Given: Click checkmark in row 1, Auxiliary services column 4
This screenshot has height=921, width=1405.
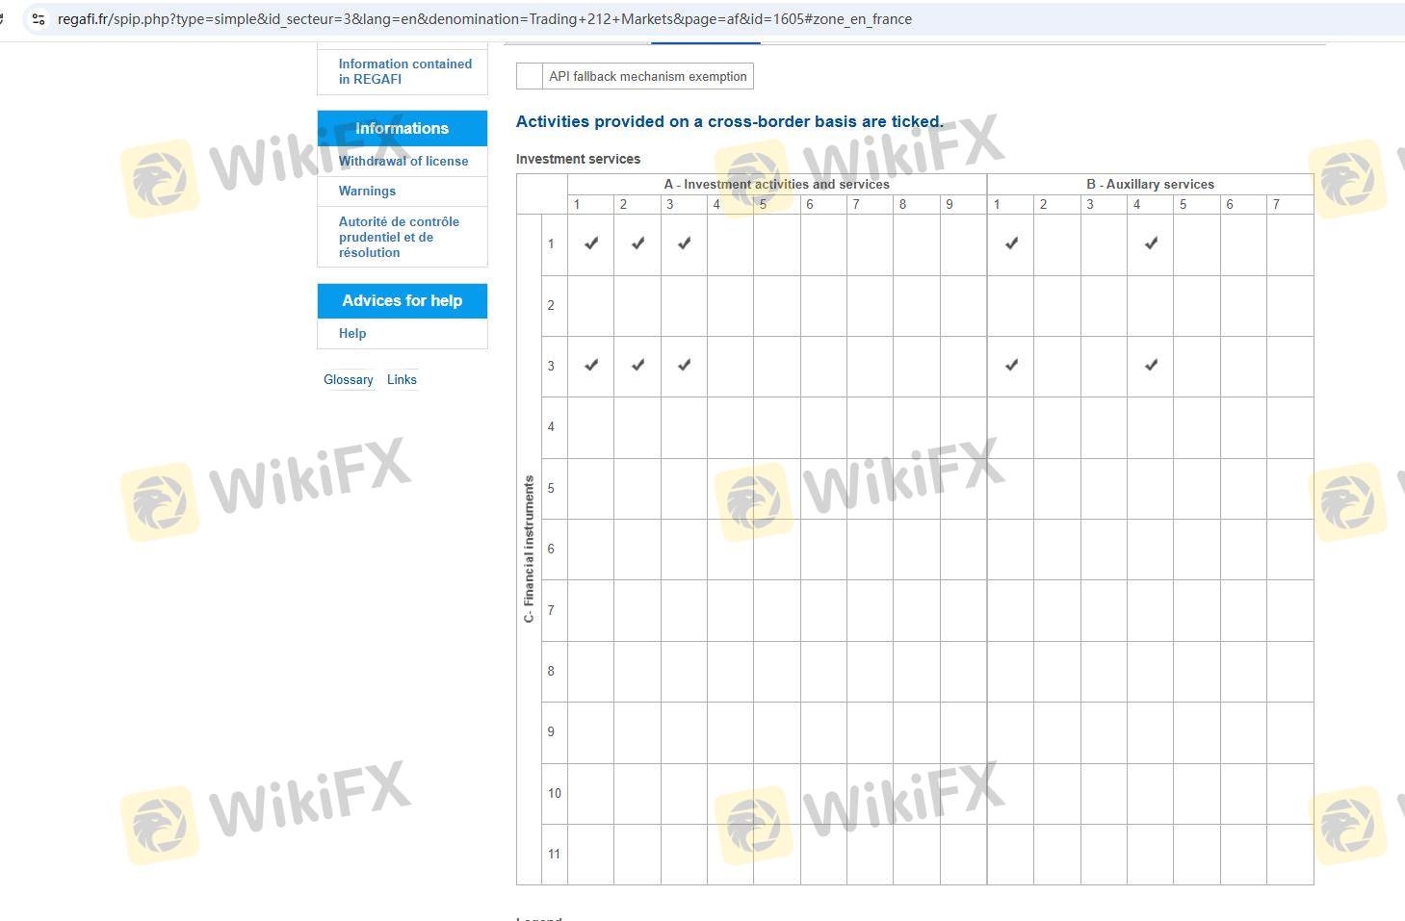Looking at the screenshot, I should point(1151,243).
